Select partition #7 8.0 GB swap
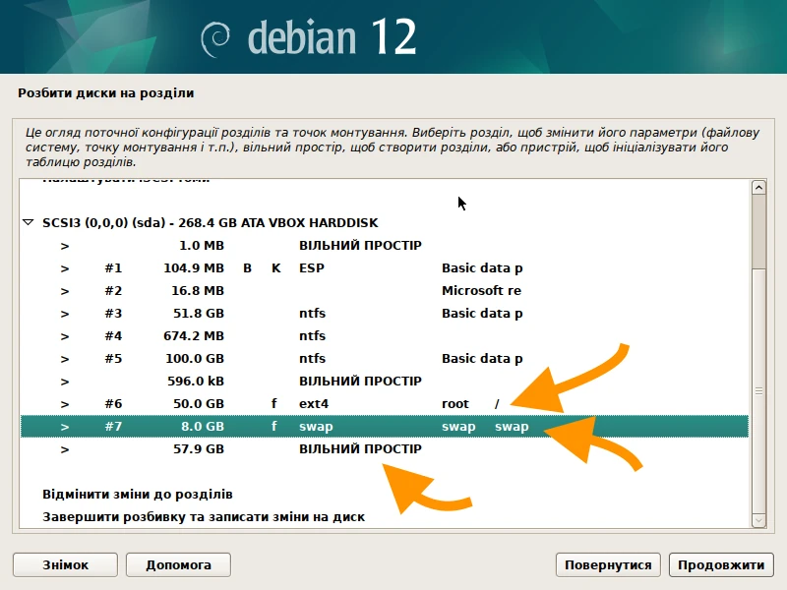 [385, 426]
